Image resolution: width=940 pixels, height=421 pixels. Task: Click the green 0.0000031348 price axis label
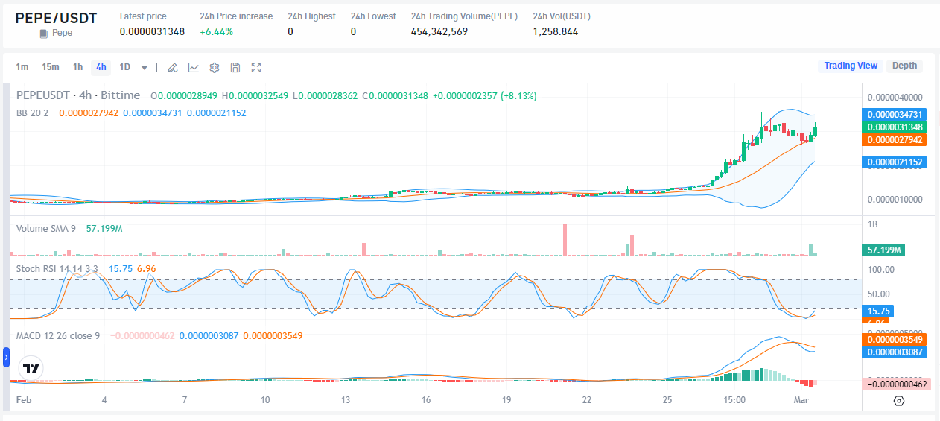click(x=893, y=127)
